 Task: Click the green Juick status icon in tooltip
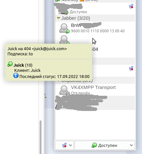point(10,64)
